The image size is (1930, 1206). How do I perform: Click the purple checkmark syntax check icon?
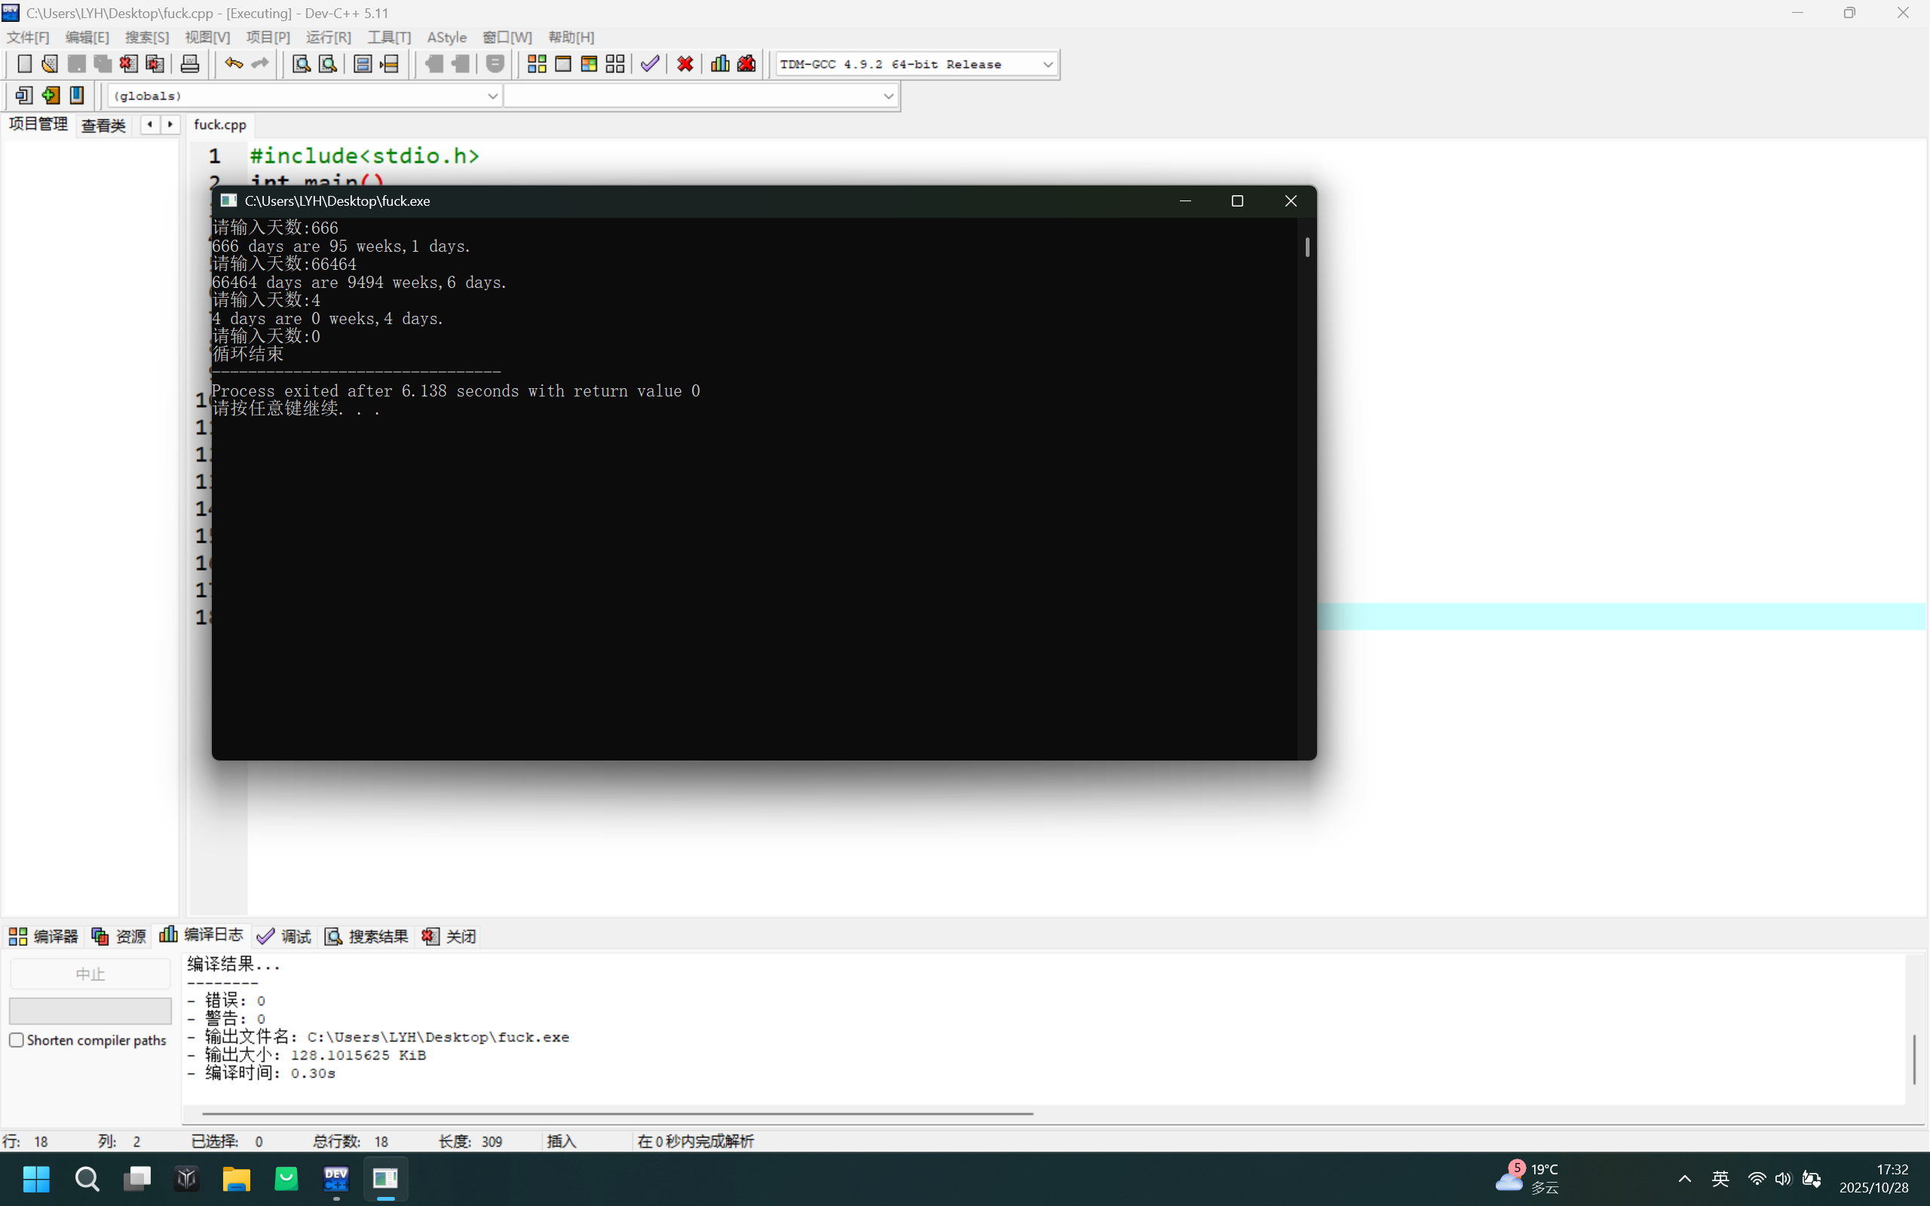pyautogui.click(x=650, y=64)
